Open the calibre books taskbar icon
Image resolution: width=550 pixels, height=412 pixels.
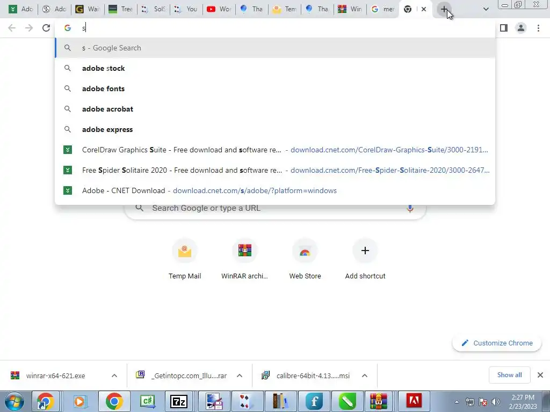(280, 401)
